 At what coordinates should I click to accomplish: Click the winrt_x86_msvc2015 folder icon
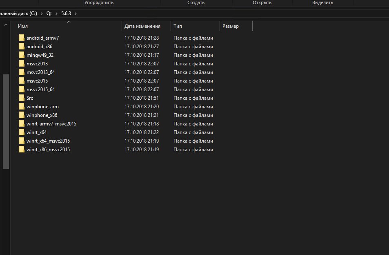point(22,149)
